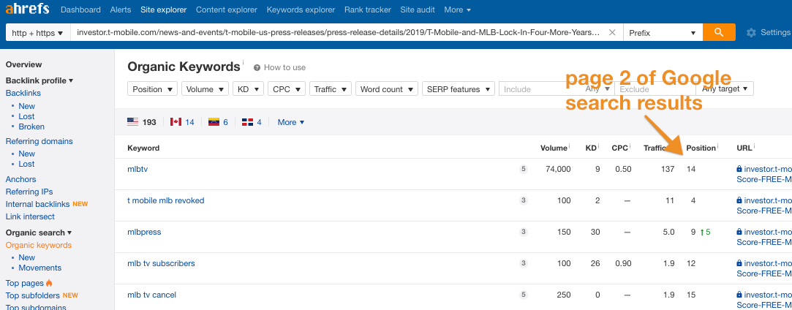Click the SERP features badge for mlbpress
The image size is (792, 310).
pyautogui.click(x=524, y=232)
